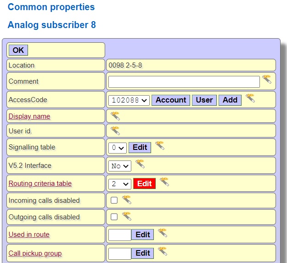Click the Account button

[x=171, y=100]
